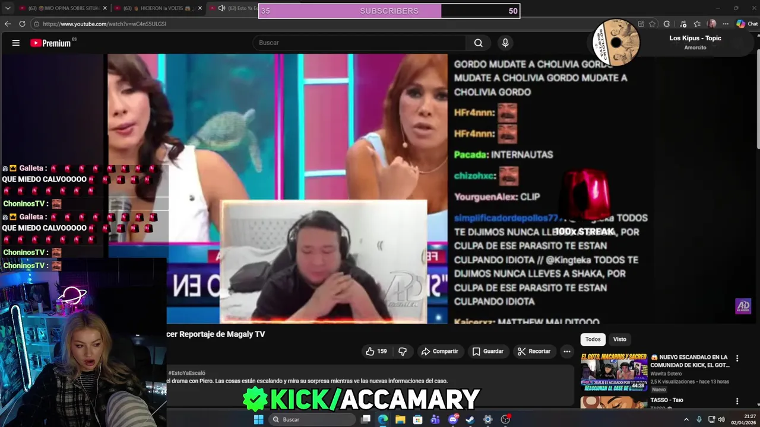Click the subscribers goal progress bar
Image resolution: width=760 pixels, height=427 pixels.
point(389,11)
